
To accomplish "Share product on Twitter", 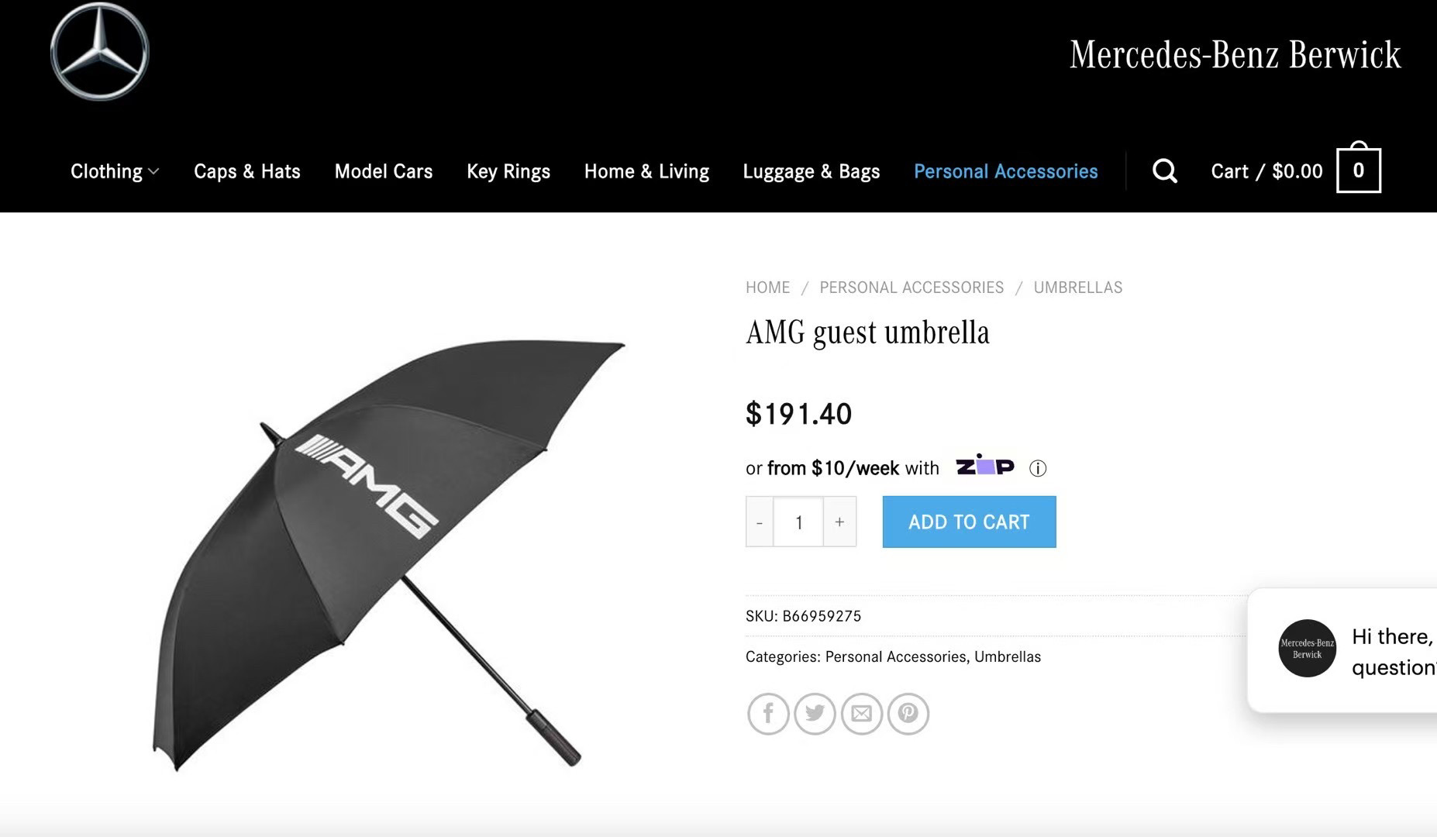I will point(815,713).
